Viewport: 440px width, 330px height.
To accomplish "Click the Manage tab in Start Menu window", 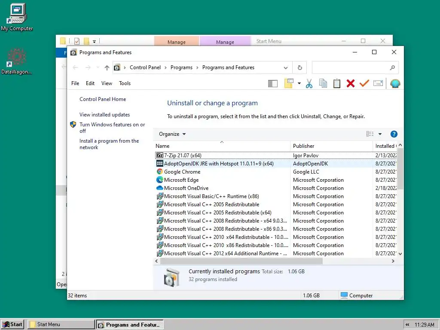I will point(177,42).
